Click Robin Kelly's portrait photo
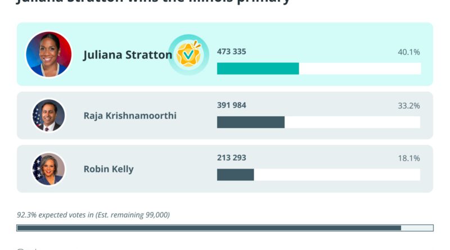Screen dimensions: 450x250 pos(48,169)
